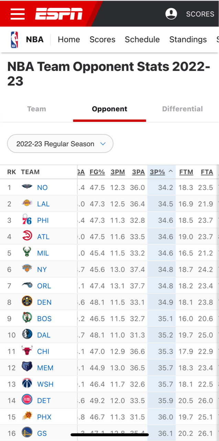Sort table by FTA column
Viewport: 219px width, 441px height.
tap(207, 172)
